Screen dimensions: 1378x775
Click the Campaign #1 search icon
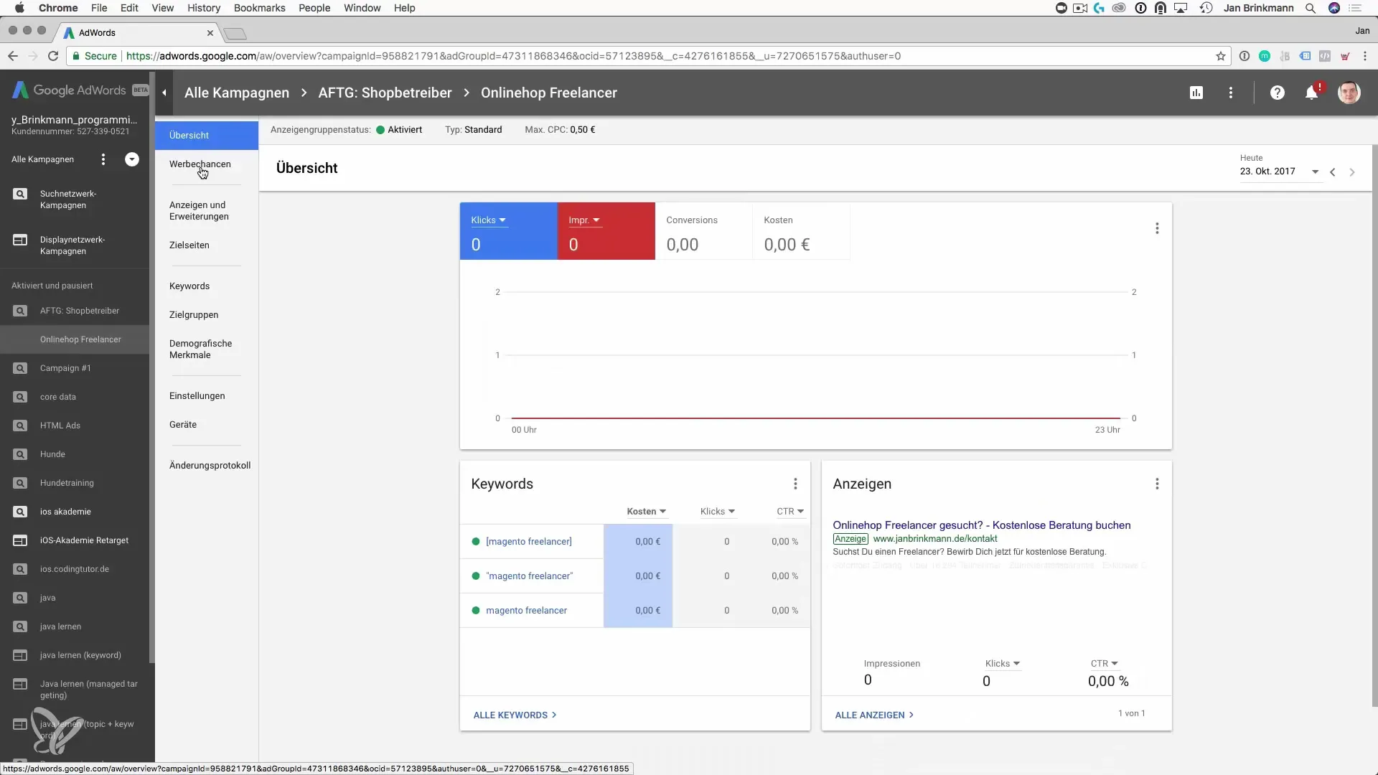click(x=20, y=368)
